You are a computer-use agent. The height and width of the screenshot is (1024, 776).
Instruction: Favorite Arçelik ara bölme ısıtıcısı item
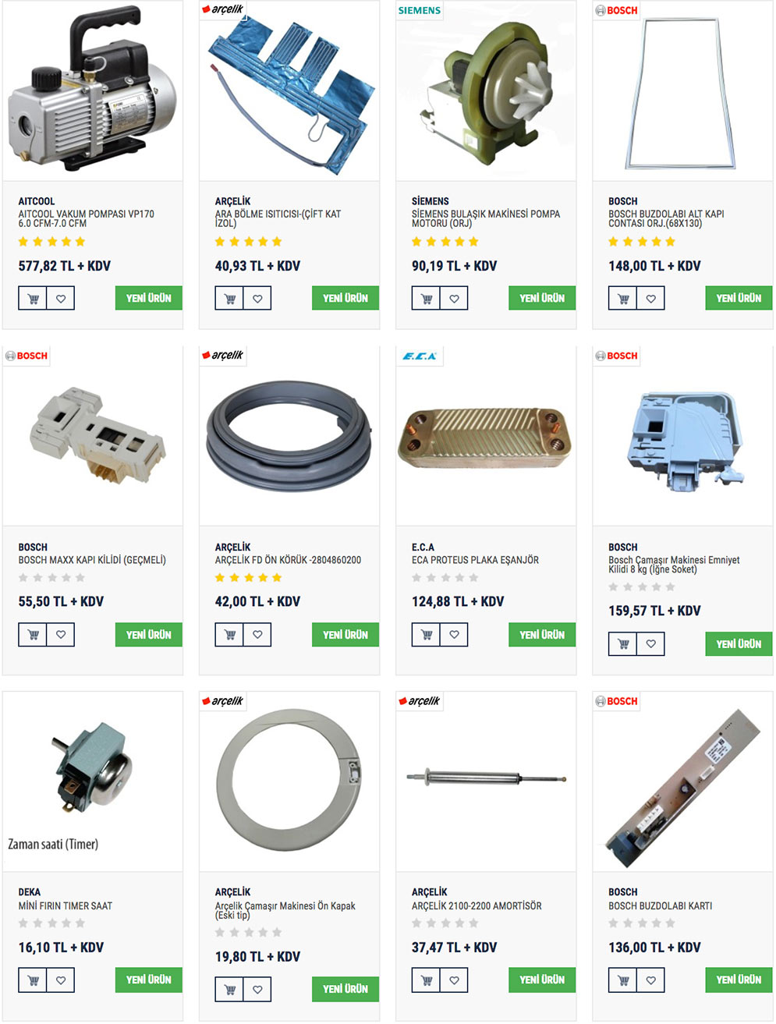tap(257, 298)
